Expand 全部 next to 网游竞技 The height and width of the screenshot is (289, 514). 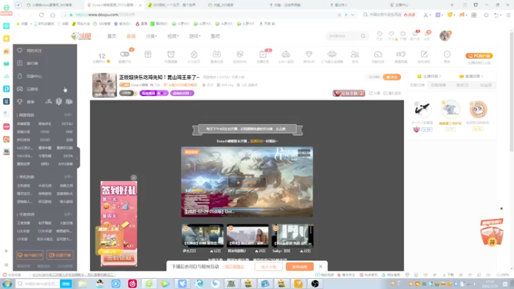point(68,115)
